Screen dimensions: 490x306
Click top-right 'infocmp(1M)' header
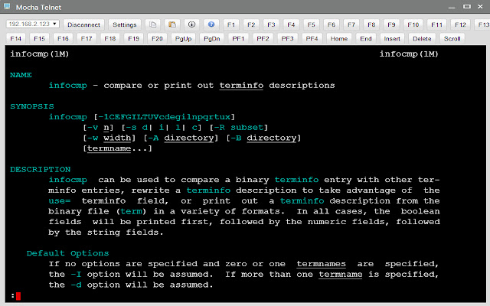[x=409, y=54]
